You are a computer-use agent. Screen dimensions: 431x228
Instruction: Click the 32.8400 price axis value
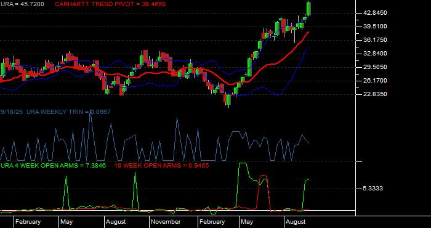(x=375, y=54)
